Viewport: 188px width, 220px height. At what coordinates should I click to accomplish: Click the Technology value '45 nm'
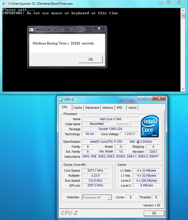pos(90,134)
